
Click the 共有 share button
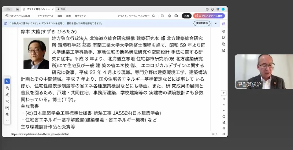coord(187,16)
